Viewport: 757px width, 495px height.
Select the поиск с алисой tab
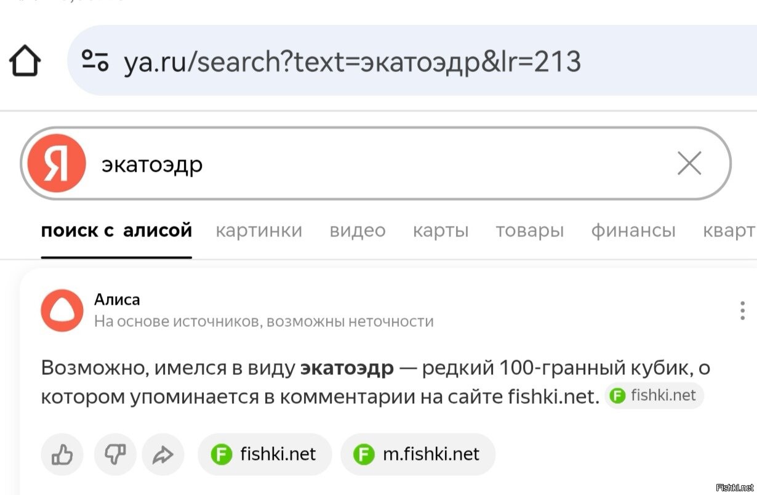(x=116, y=231)
